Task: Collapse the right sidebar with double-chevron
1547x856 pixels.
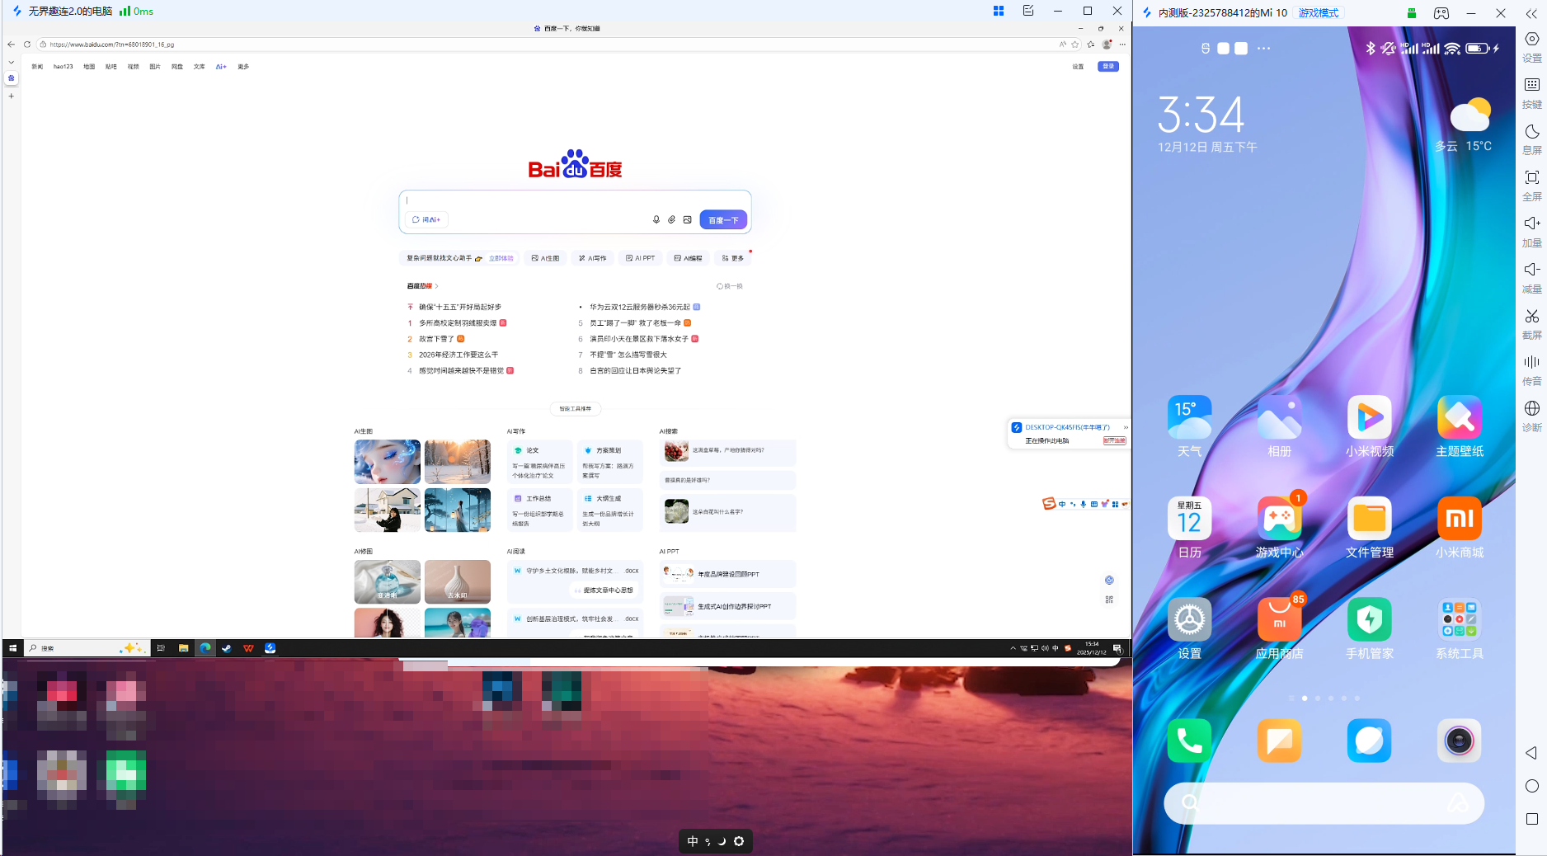Action: coord(1531,14)
